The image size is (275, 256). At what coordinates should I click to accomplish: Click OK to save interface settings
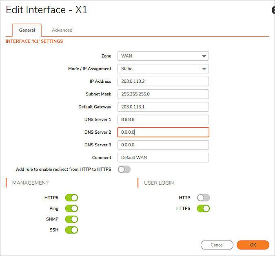tap(253, 245)
